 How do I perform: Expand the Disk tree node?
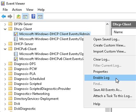coord(5,104)
